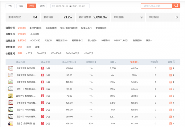Image resolution: width=185 pixels, height=127 pixels.
Task: Filter brand by 超级种子(3)
Action: tap(77, 40)
